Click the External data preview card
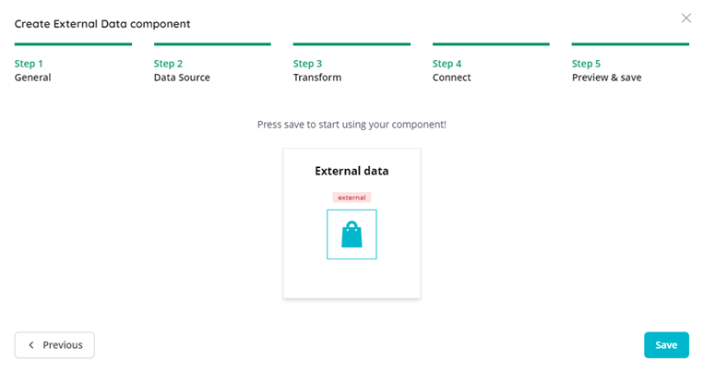 pyautogui.click(x=351, y=223)
